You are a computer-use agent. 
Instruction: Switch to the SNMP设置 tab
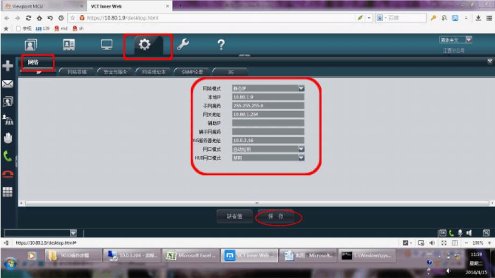[192, 71]
